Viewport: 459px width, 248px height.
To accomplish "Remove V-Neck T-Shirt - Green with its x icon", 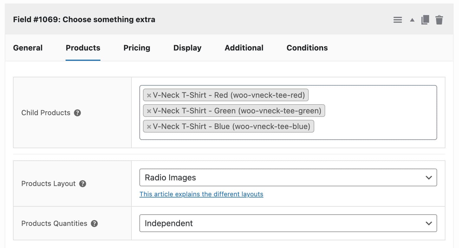I will click(149, 111).
